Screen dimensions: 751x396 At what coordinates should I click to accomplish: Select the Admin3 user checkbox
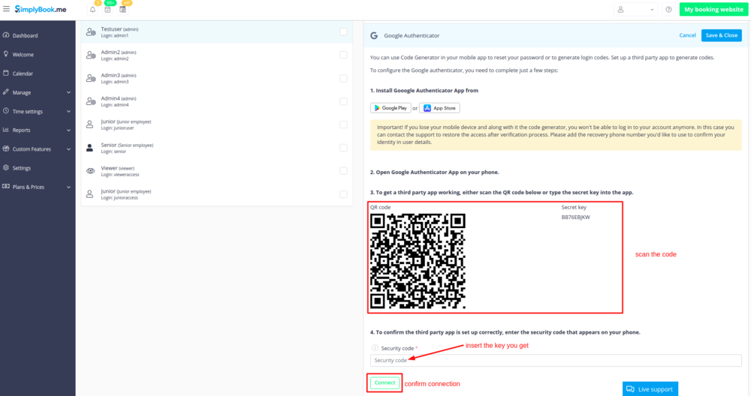343,78
